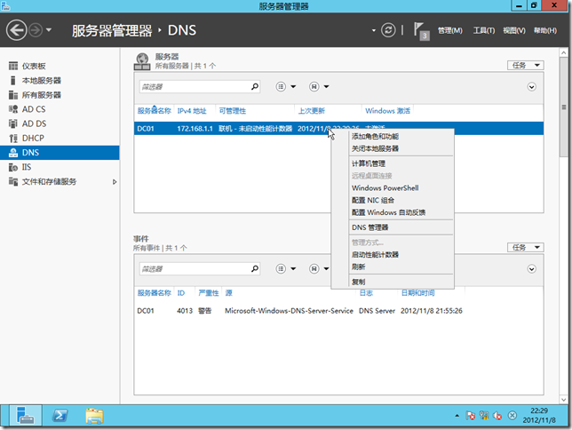Open the 工具(T) menu
This screenshot has width=572, height=430.
(484, 31)
